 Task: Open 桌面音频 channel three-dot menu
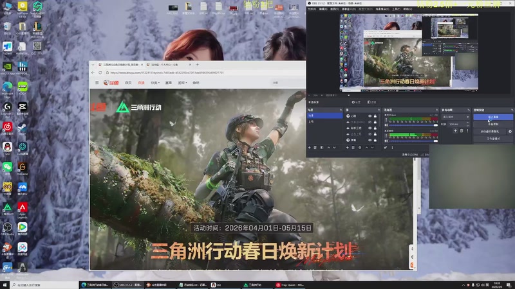(x=386, y=136)
